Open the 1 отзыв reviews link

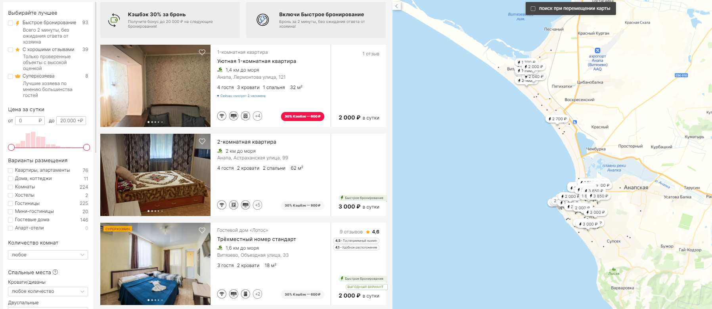pyautogui.click(x=371, y=54)
